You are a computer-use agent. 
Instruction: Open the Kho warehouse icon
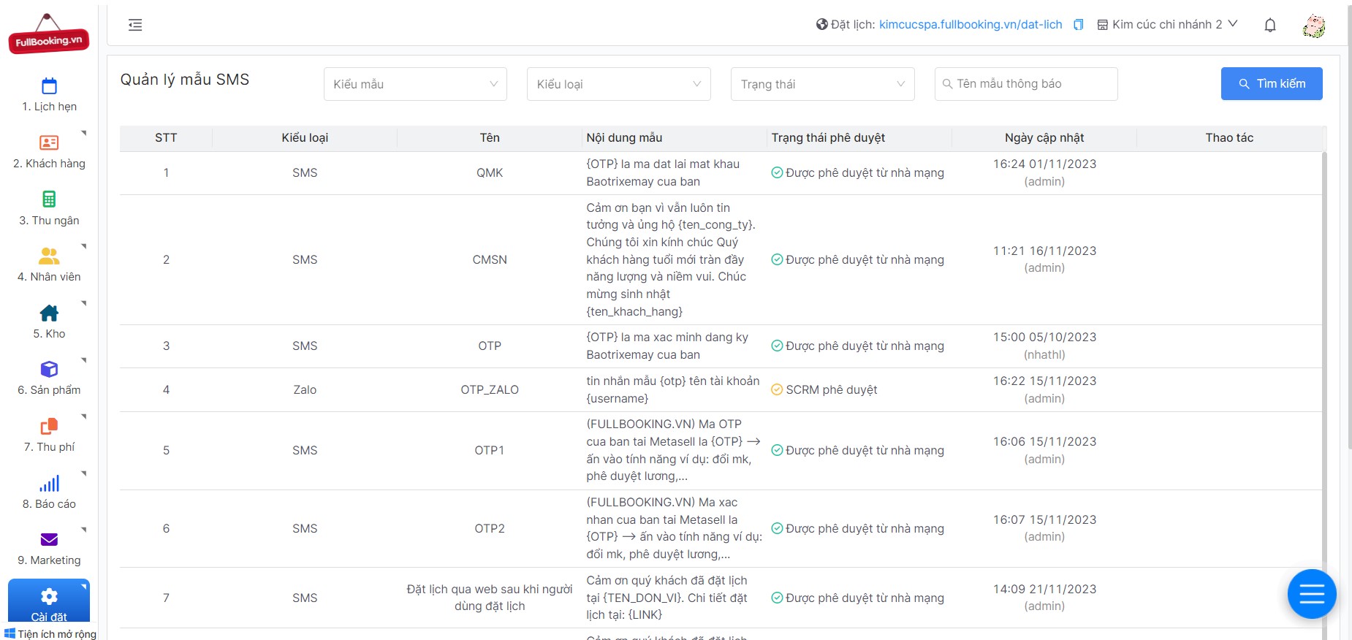[49, 313]
